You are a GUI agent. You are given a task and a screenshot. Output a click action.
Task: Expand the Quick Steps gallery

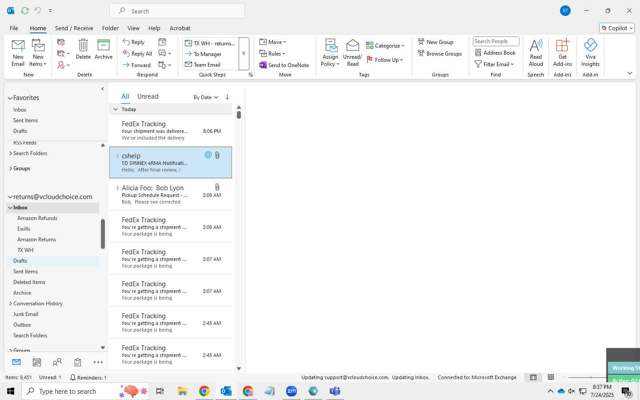[244, 54]
